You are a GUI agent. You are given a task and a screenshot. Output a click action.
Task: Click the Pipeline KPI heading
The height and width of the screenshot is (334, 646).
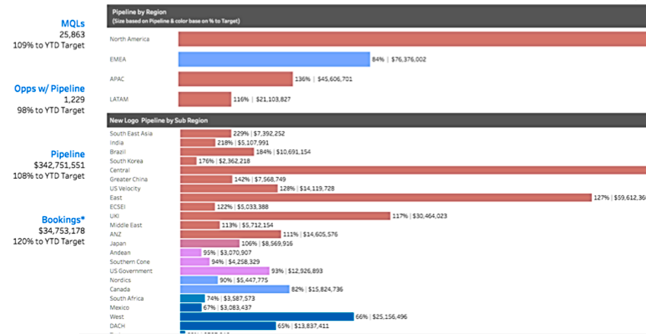point(68,154)
